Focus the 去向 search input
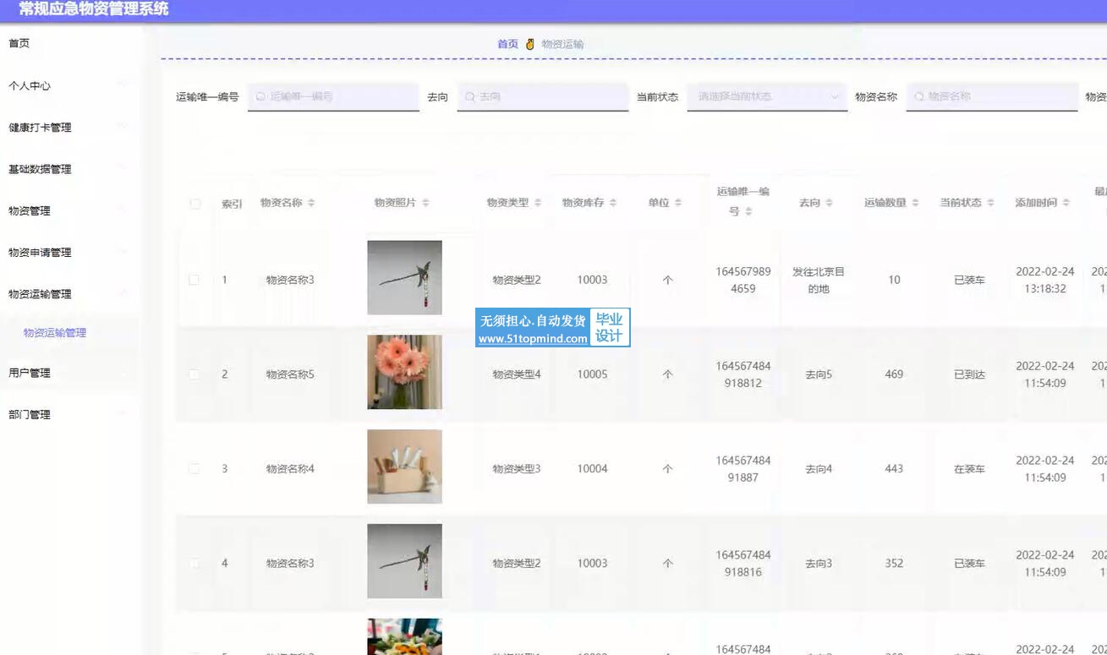1107x655 pixels. coord(543,96)
